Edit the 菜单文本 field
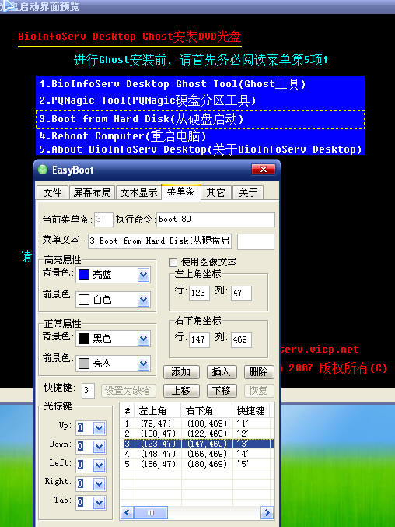Screen dimensions: 395x527 pos(159,241)
